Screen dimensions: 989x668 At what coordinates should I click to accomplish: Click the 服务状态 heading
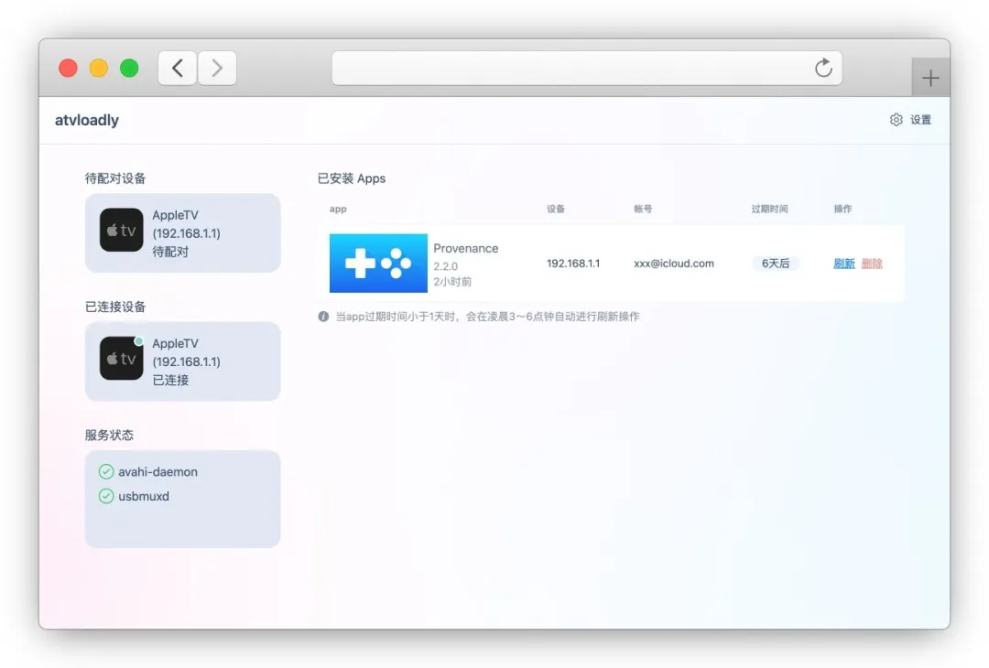[x=109, y=435]
